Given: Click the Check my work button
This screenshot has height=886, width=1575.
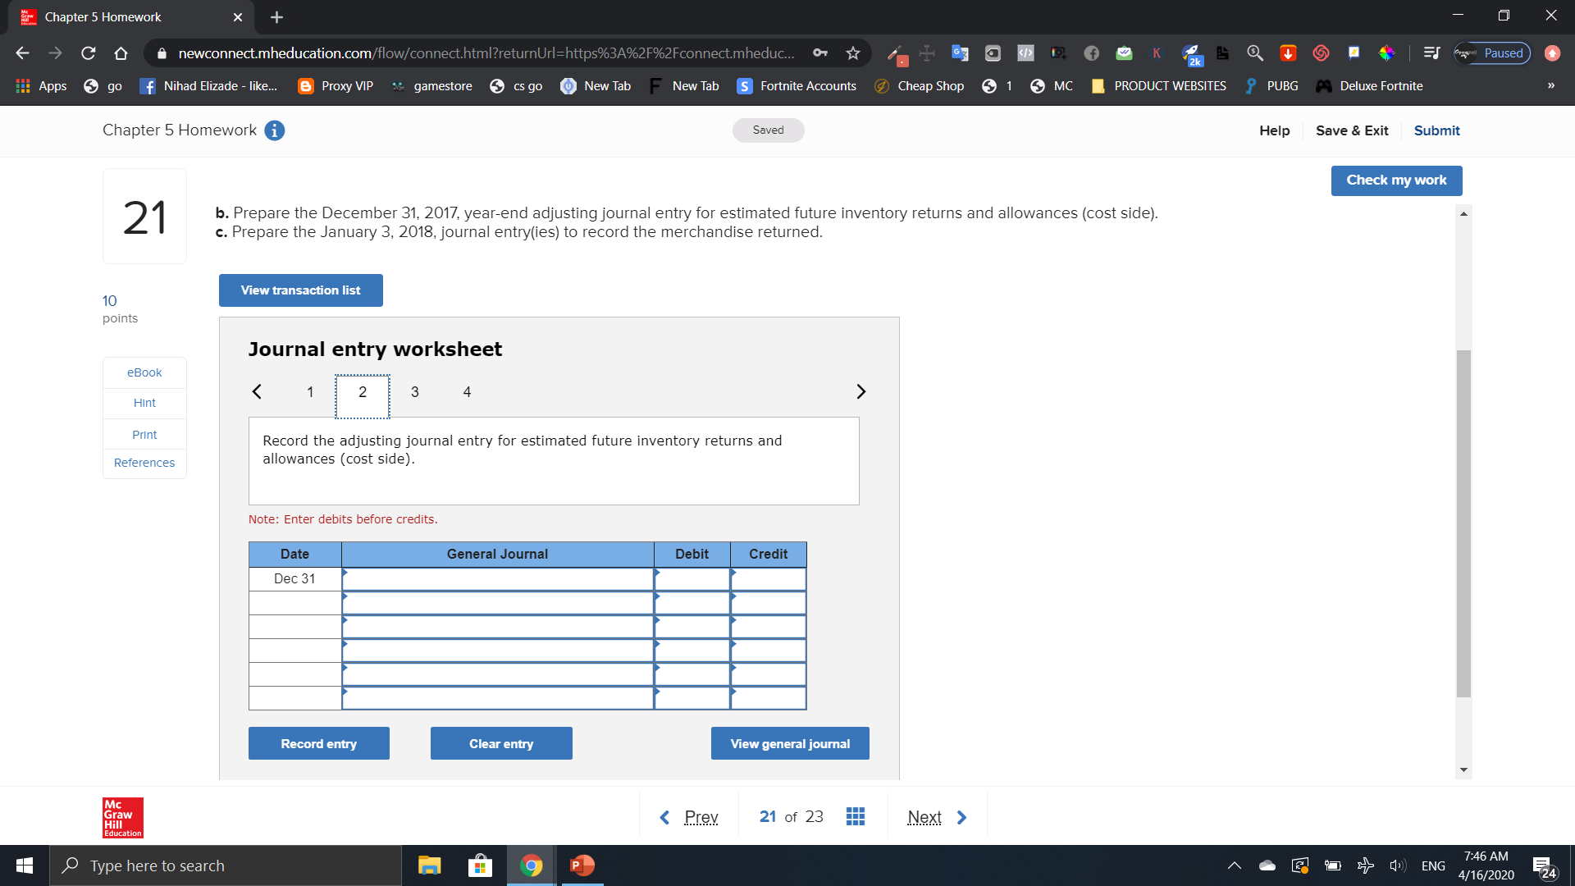Looking at the screenshot, I should 1396,180.
